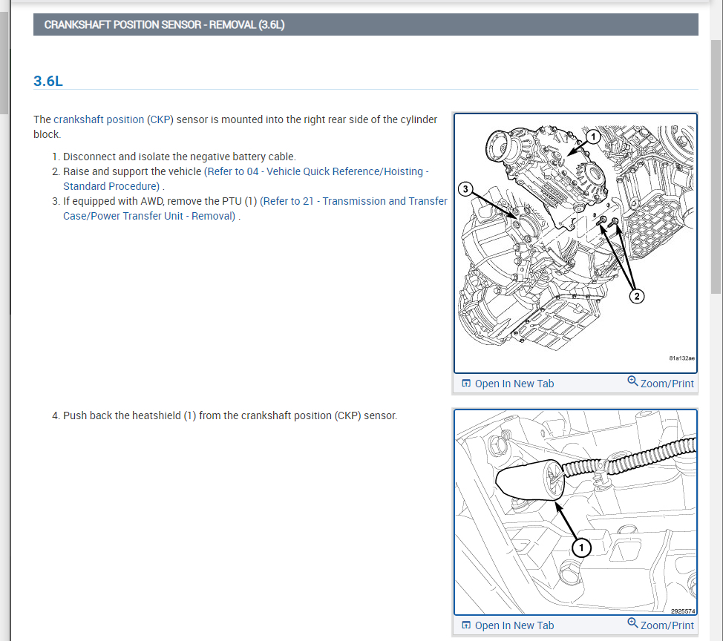Select 'Zoom/Print' text below the PTU diagram

[667, 384]
